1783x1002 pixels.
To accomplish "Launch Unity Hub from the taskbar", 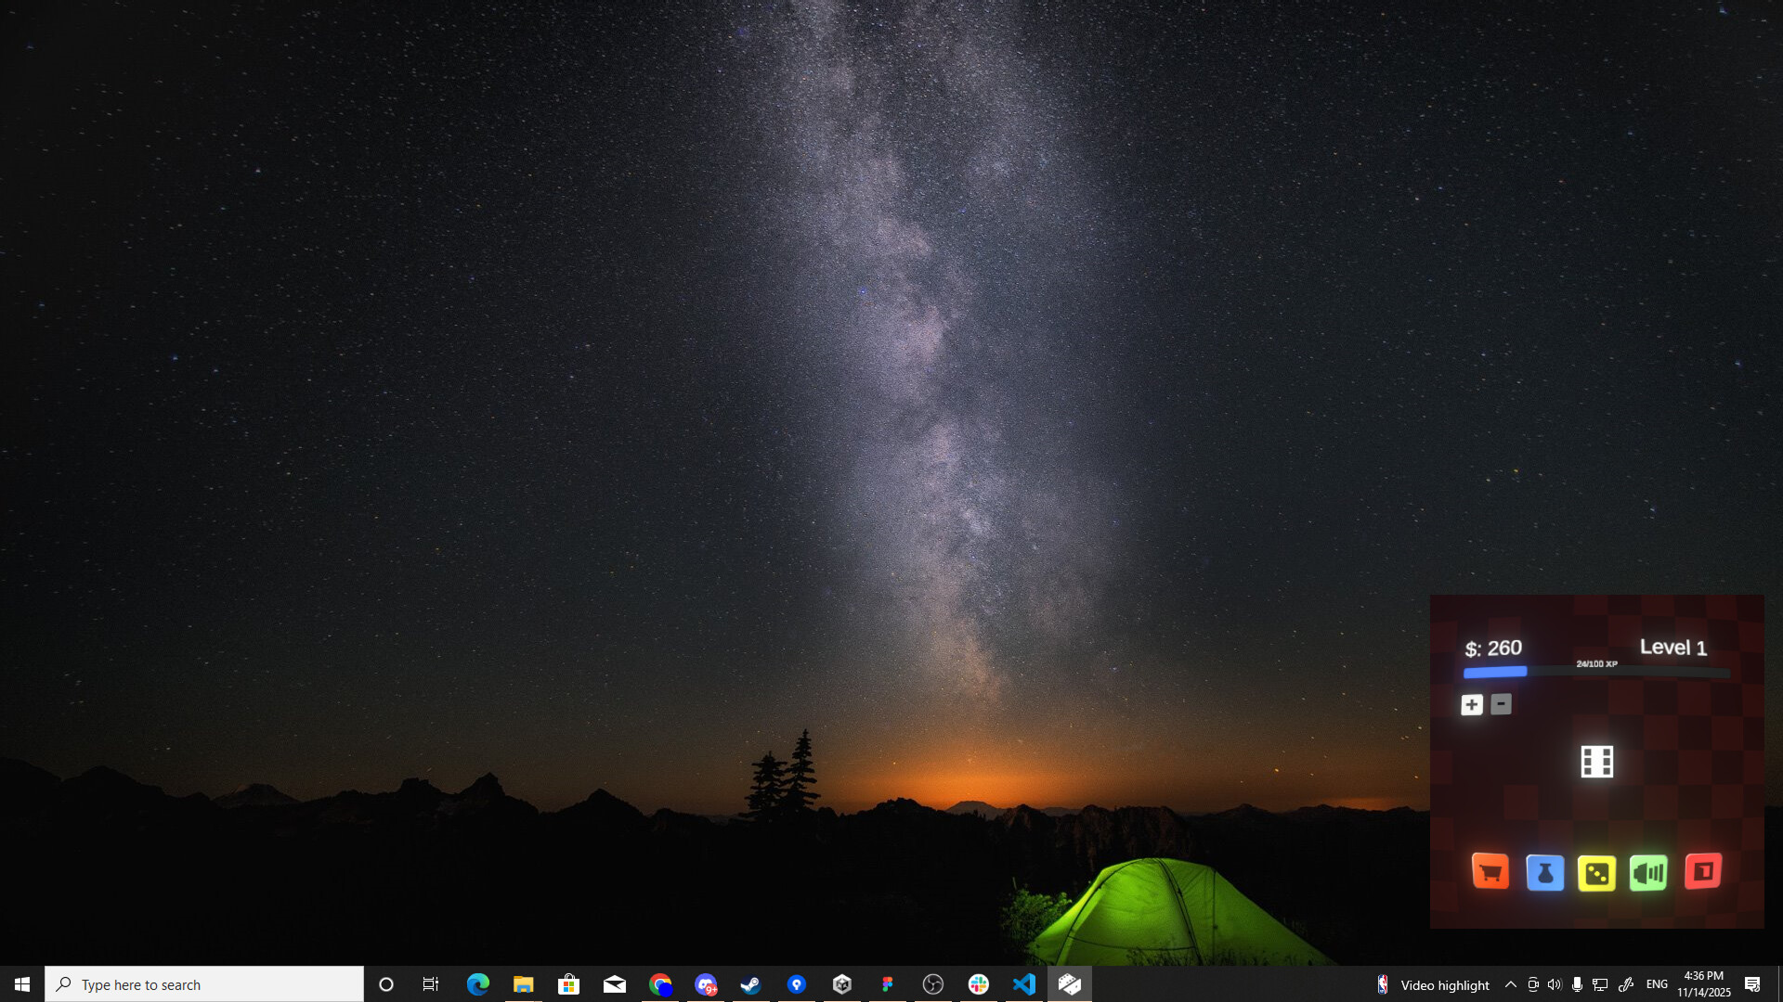I will pos(842,984).
